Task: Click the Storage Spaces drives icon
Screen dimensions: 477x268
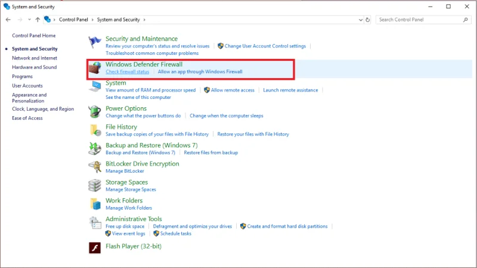Action: click(x=95, y=185)
